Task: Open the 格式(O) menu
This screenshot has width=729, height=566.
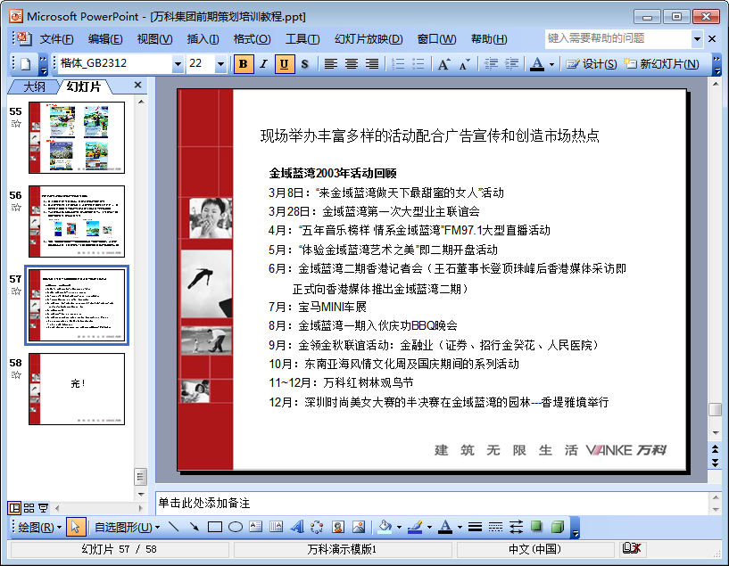Action: [x=252, y=39]
